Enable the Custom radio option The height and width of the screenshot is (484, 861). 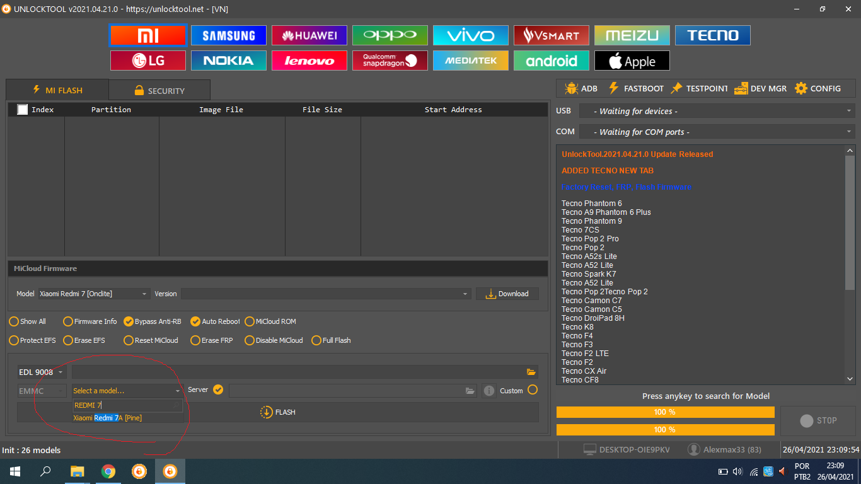[533, 389]
